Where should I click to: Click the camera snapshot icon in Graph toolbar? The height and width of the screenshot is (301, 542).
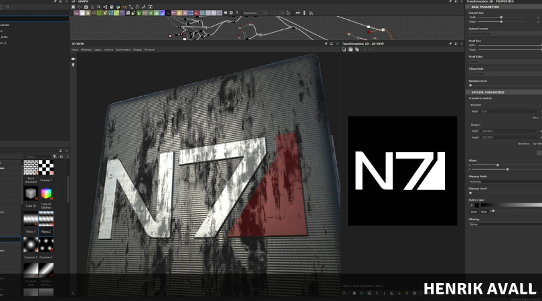pos(86,7)
